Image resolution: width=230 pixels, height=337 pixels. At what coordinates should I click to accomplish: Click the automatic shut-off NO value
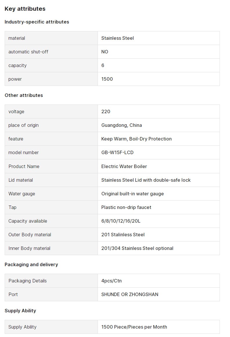pyautogui.click(x=105, y=52)
